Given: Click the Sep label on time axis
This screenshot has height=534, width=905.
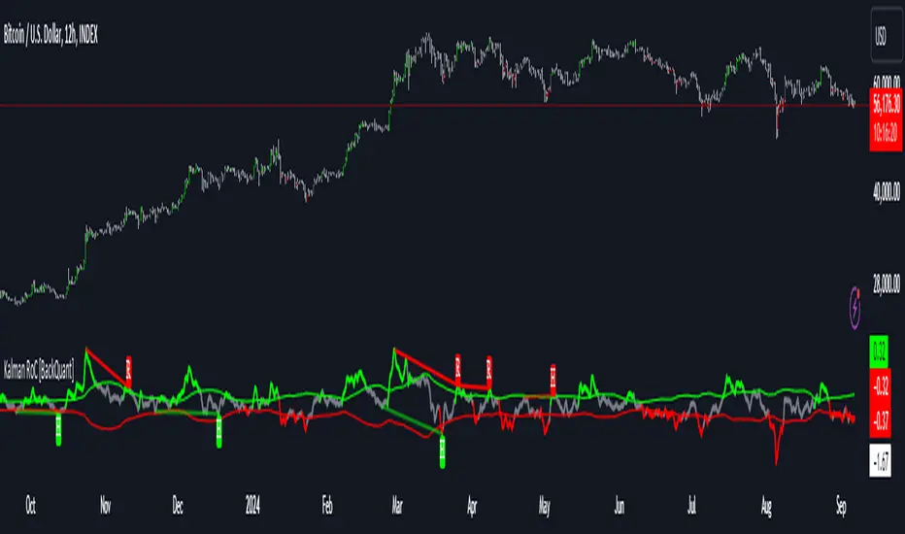Looking at the screenshot, I should tap(841, 506).
